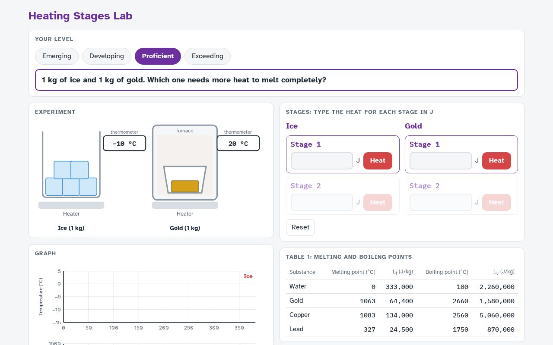Click the red Ice legend on the graph
Image resolution: width=553 pixels, height=345 pixels.
[248, 276]
